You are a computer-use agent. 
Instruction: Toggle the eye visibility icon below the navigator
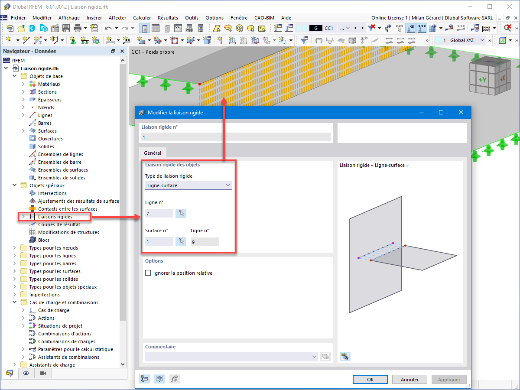27,373
